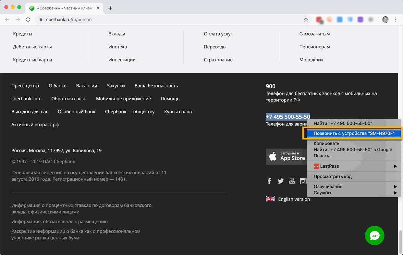403x255 pixels.
Task: Open the Пресс-центр footer link
Action: click(x=25, y=86)
